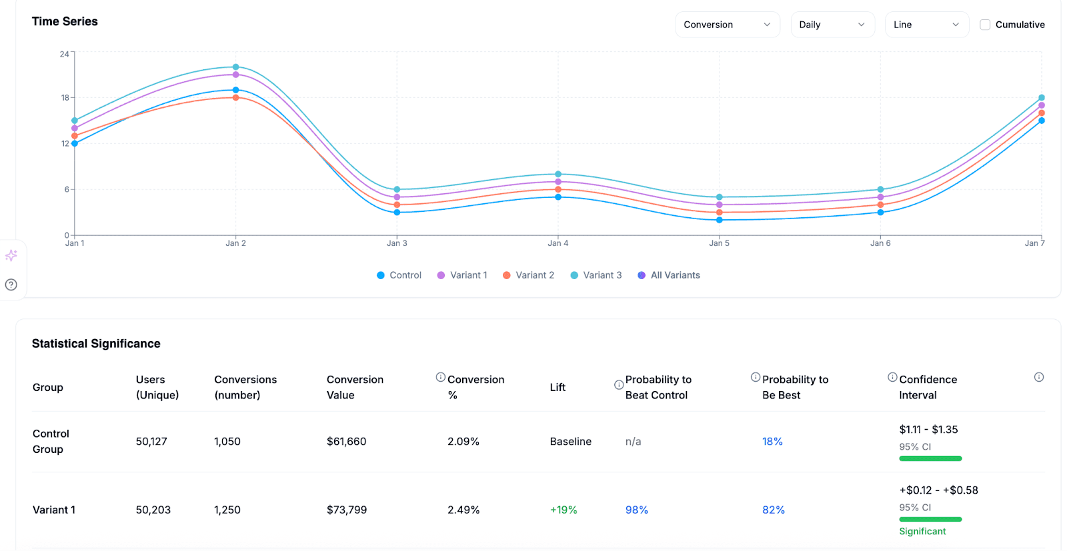Image resolution: width=1067 pixels, height=551 pixels.
Task: Open the Line chart type dropdown
Action: pos(926,25)
